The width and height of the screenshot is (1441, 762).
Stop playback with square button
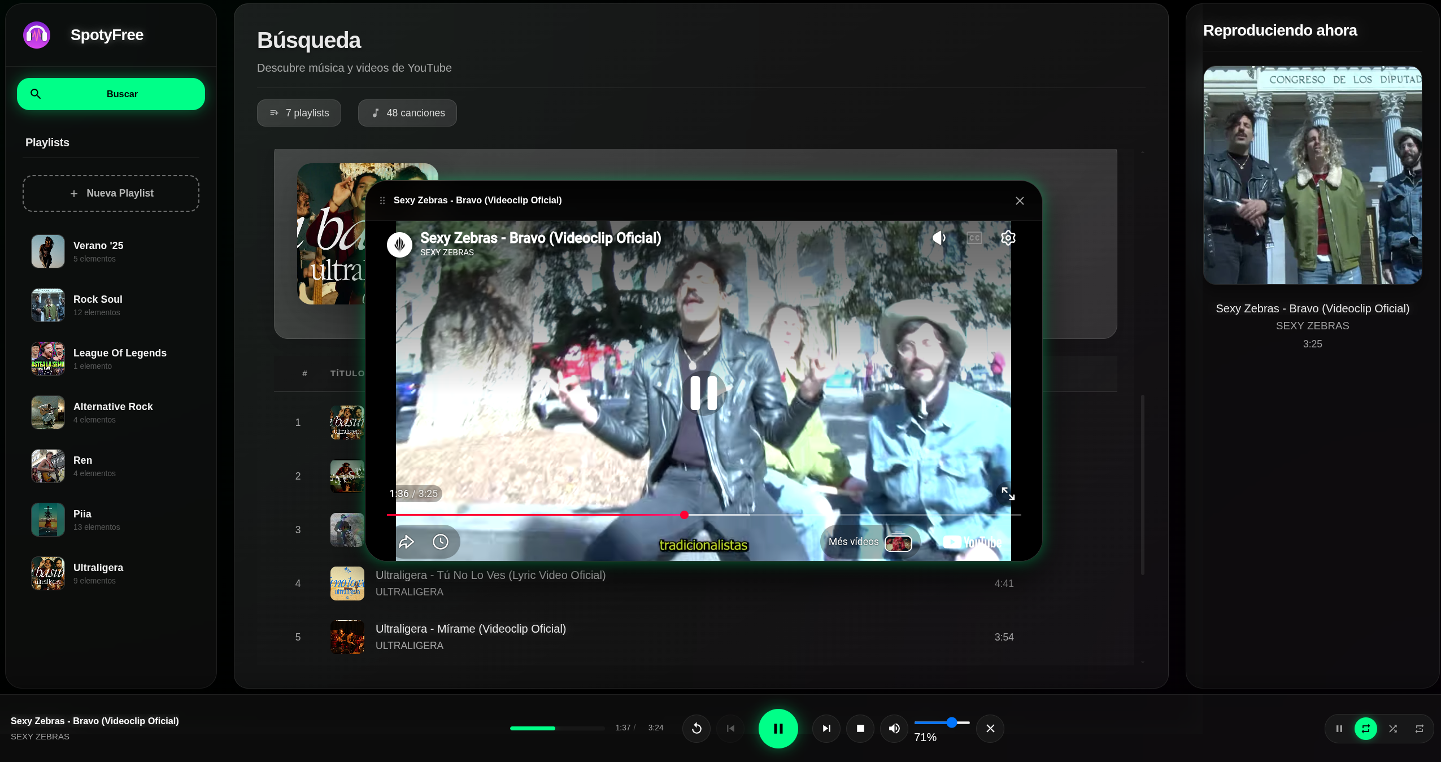click(860, 729)
